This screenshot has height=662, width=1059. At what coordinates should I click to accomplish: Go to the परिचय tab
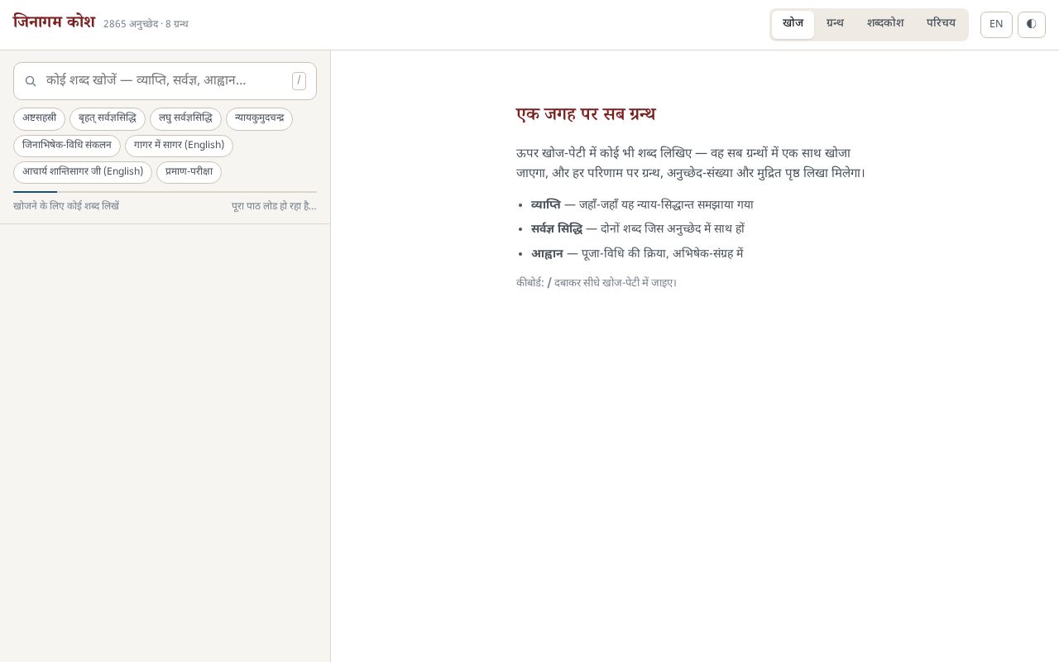click(x=941, y=24)
